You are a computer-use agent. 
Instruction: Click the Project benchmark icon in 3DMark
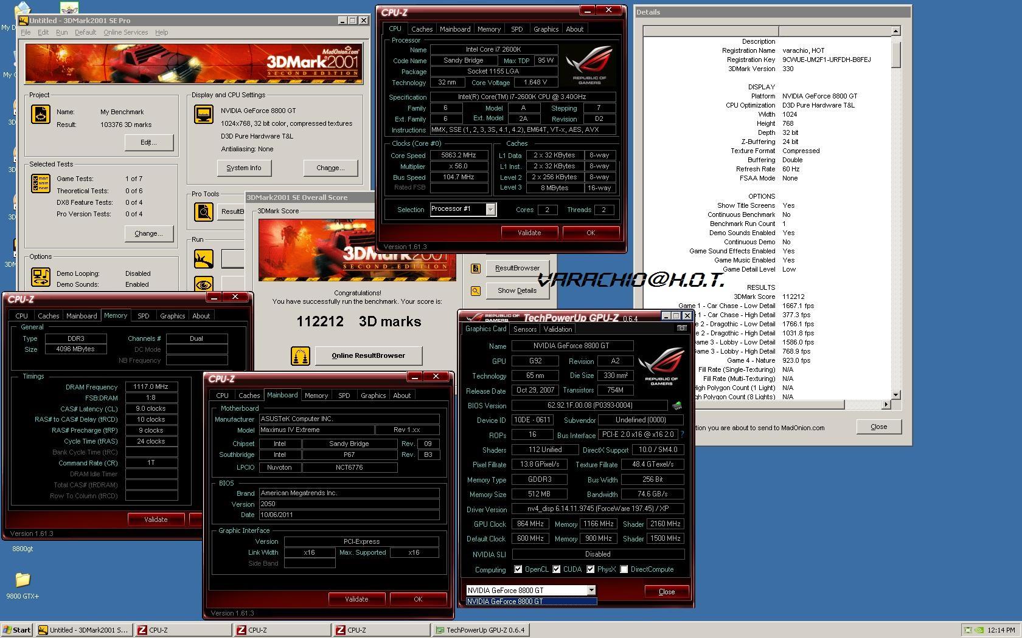[x=41, y=114]
